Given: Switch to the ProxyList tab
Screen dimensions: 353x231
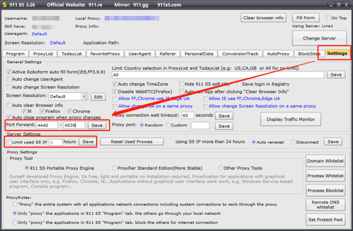Looking at the screenshot, I should point(43,54).
